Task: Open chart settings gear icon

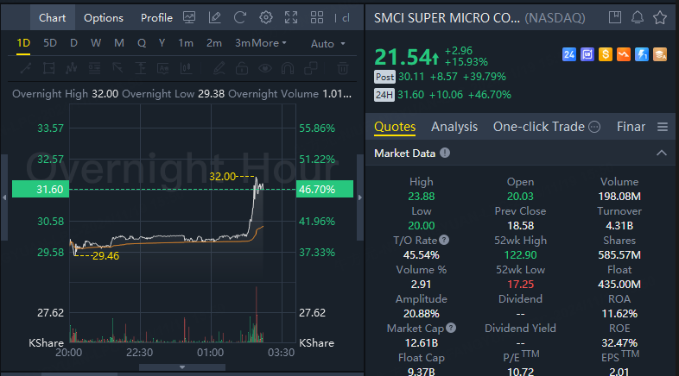Action: [x=266, y=18]
